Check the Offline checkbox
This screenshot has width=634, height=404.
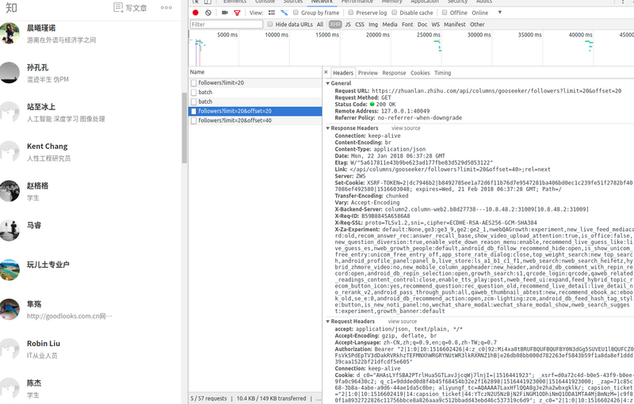coord(445,13)
